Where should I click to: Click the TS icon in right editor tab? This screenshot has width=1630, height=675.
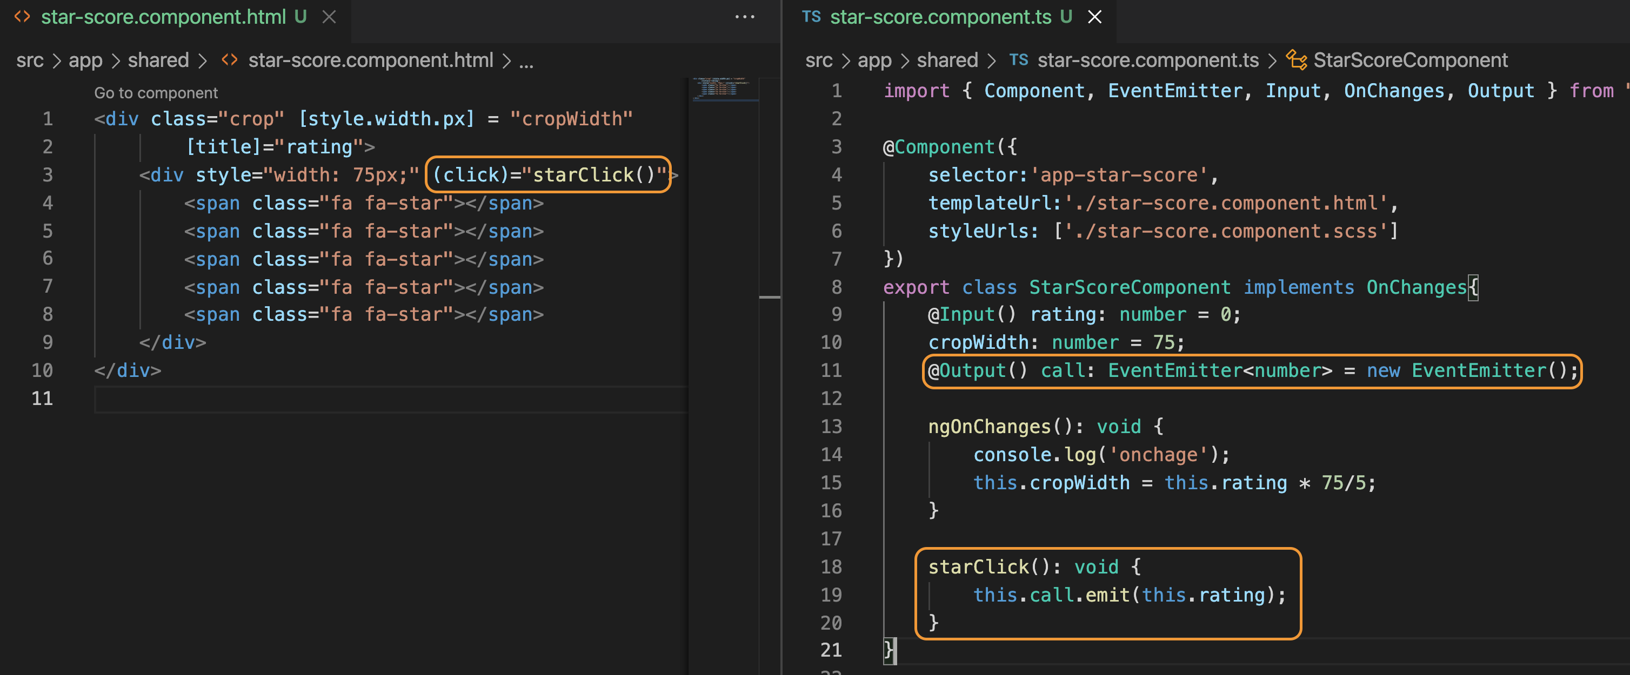(x=811, y=17)
